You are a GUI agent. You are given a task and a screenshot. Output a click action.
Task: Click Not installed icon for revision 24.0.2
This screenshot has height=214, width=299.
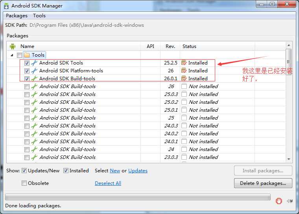click(x=184, y=133)
